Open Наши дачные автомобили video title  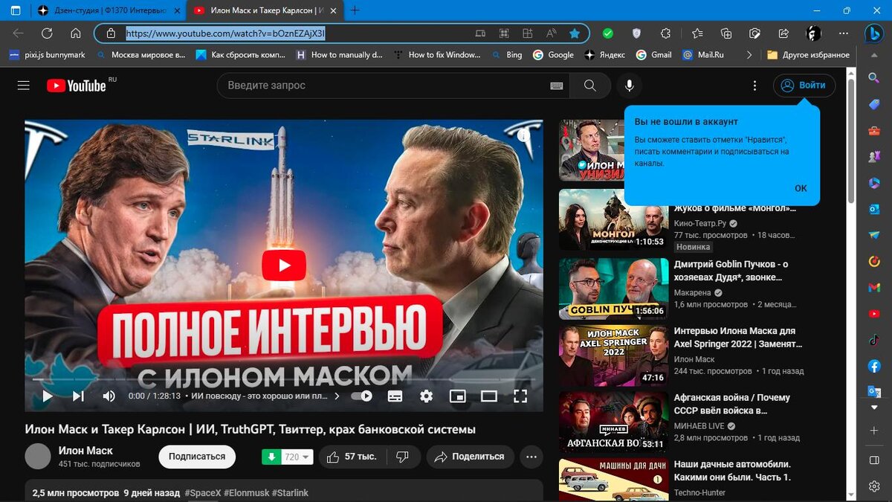tap(732, 471)
